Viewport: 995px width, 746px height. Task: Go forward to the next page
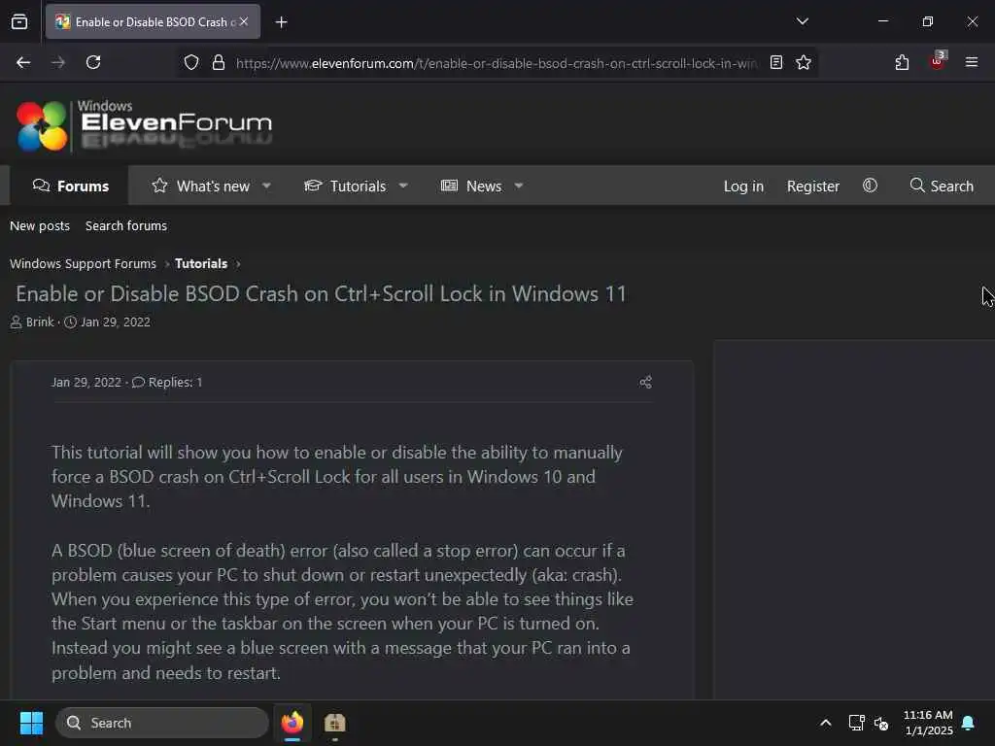pyautogui.click(x=57, y=62)
